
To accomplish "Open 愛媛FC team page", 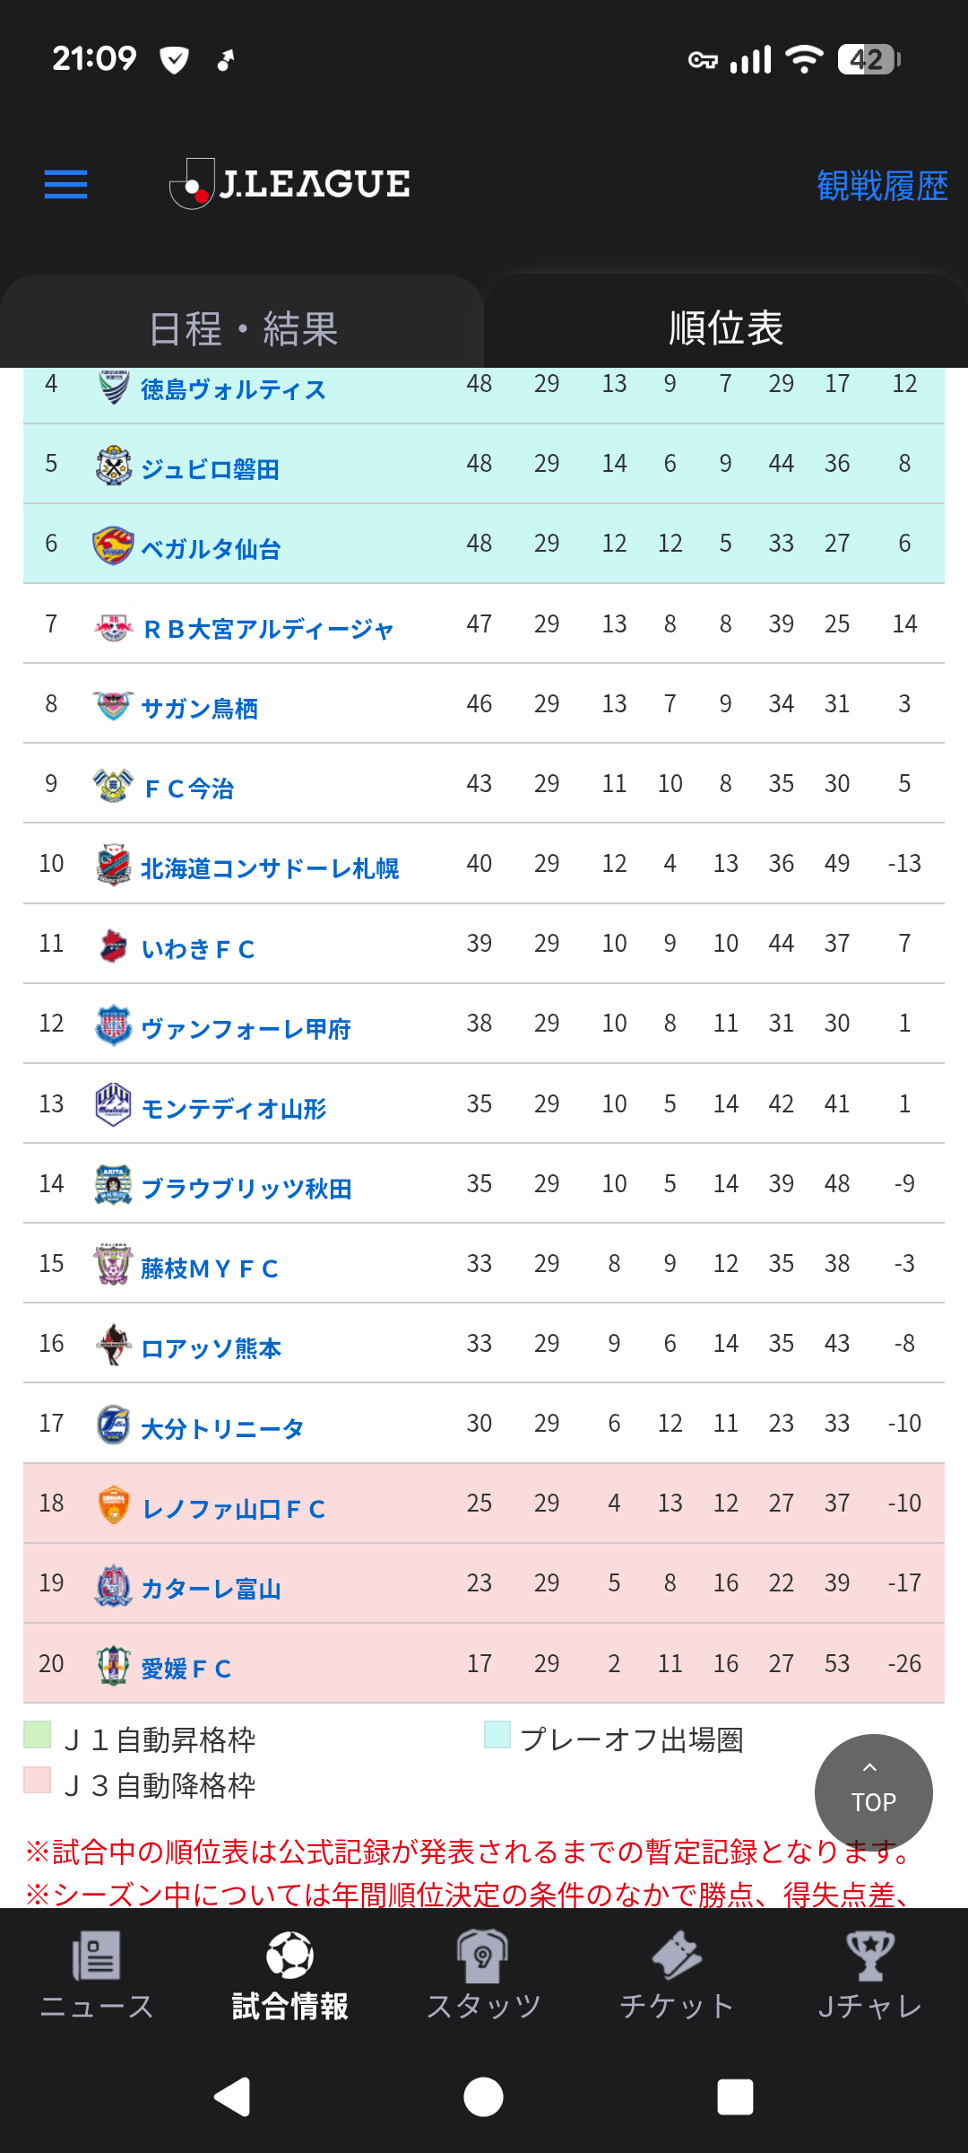I will coord(186,1669).
